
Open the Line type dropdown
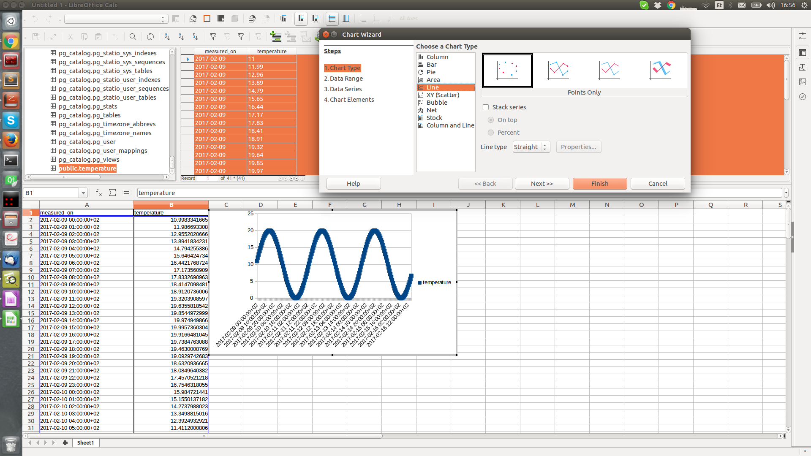pyautogui.click(x=531, y=147)
